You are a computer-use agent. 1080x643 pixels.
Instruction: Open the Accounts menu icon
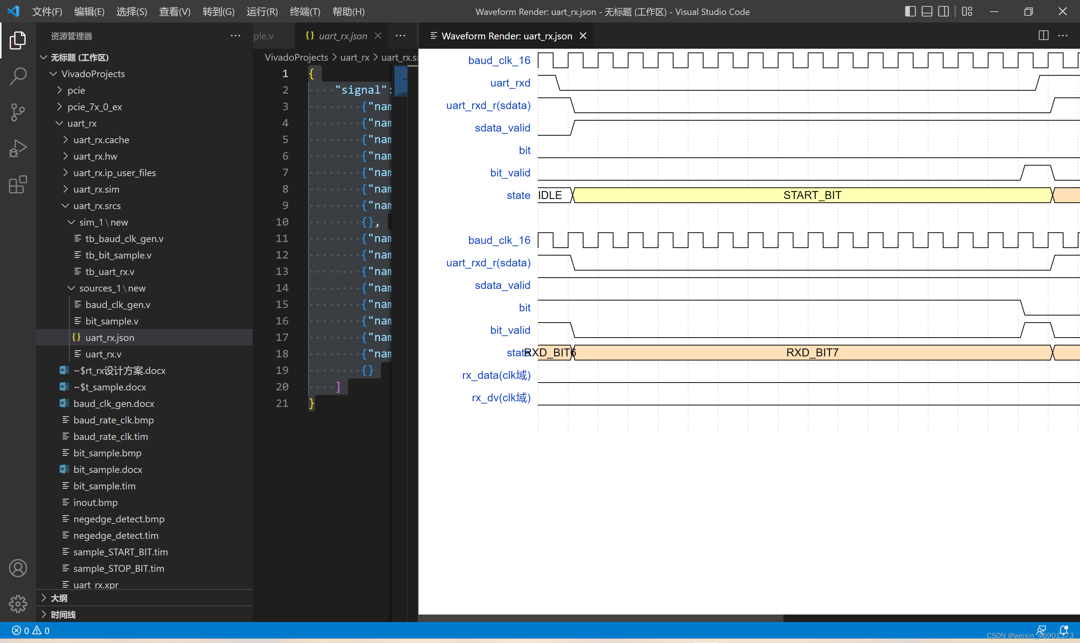18,568
